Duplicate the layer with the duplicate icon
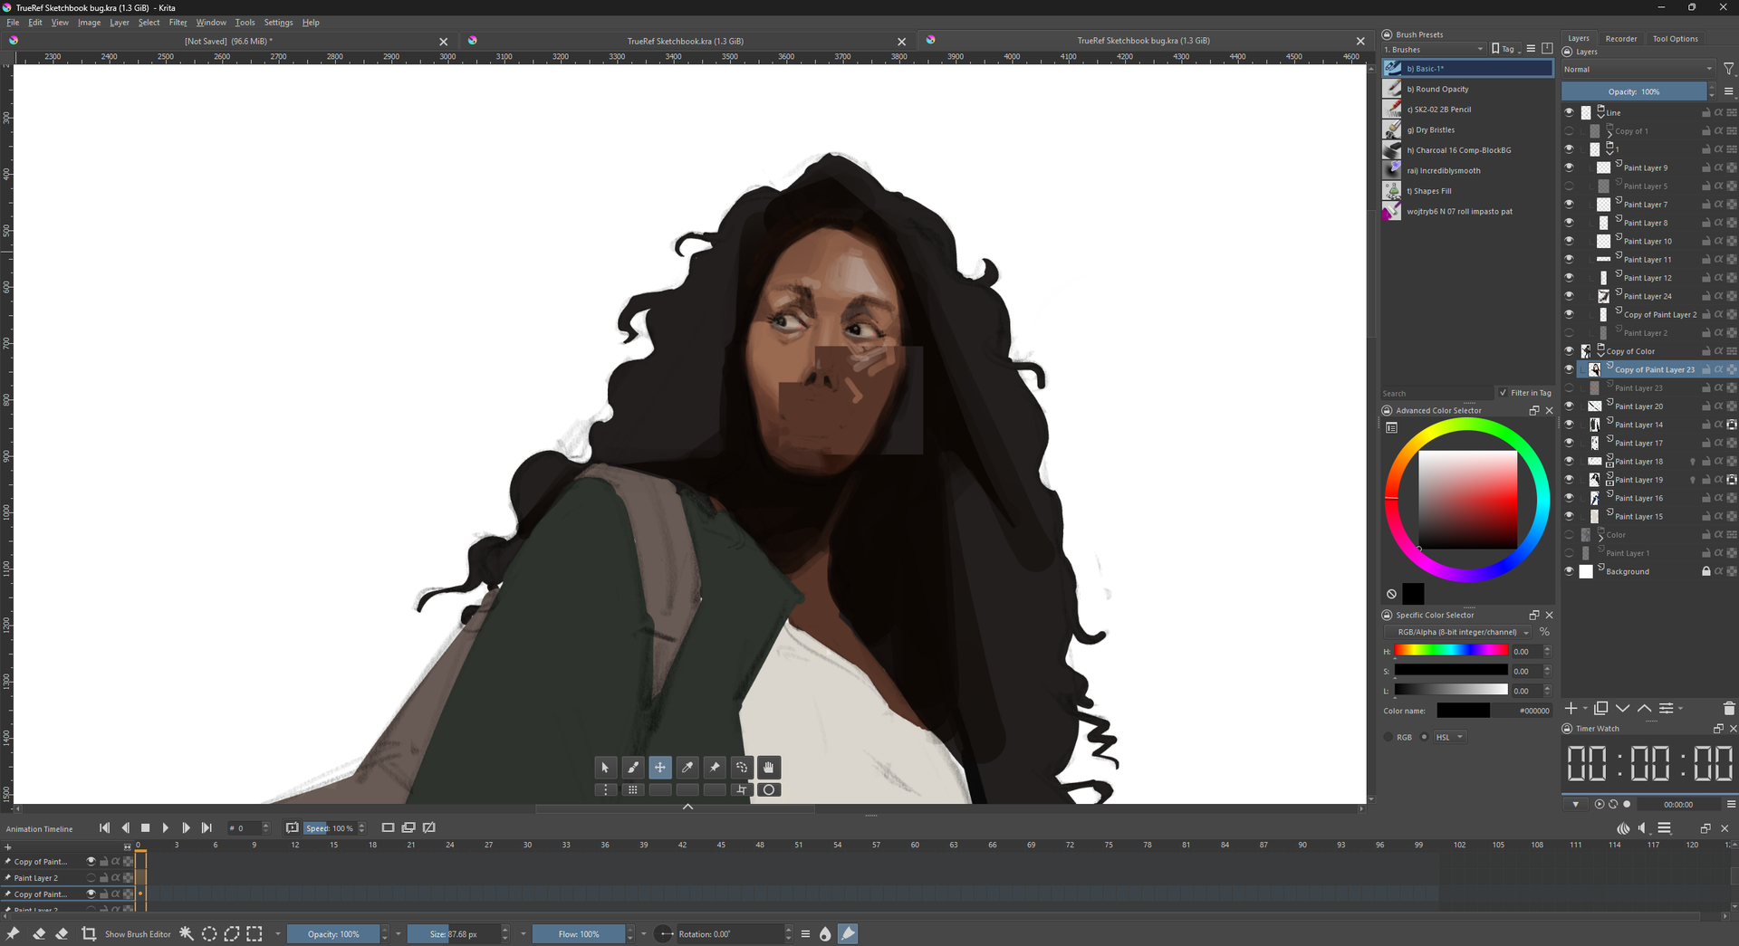 [1600, 709]
